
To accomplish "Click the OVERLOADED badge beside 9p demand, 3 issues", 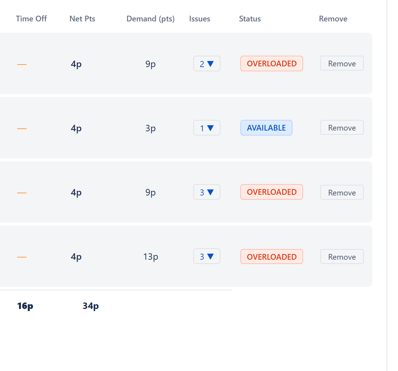I will 272,192.
